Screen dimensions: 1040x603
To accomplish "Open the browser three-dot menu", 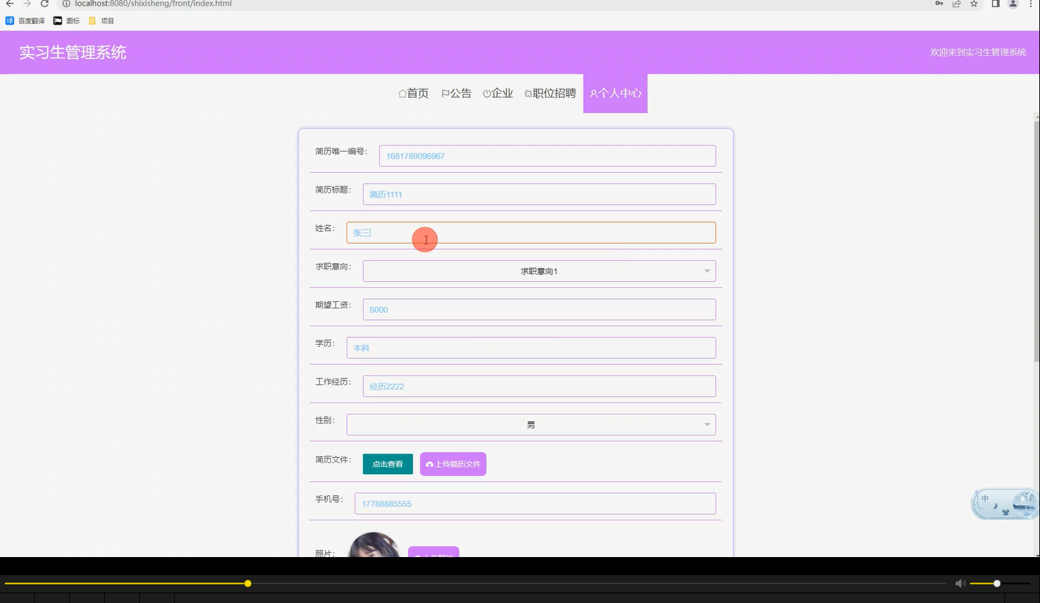I will (x=1031, y=4).
